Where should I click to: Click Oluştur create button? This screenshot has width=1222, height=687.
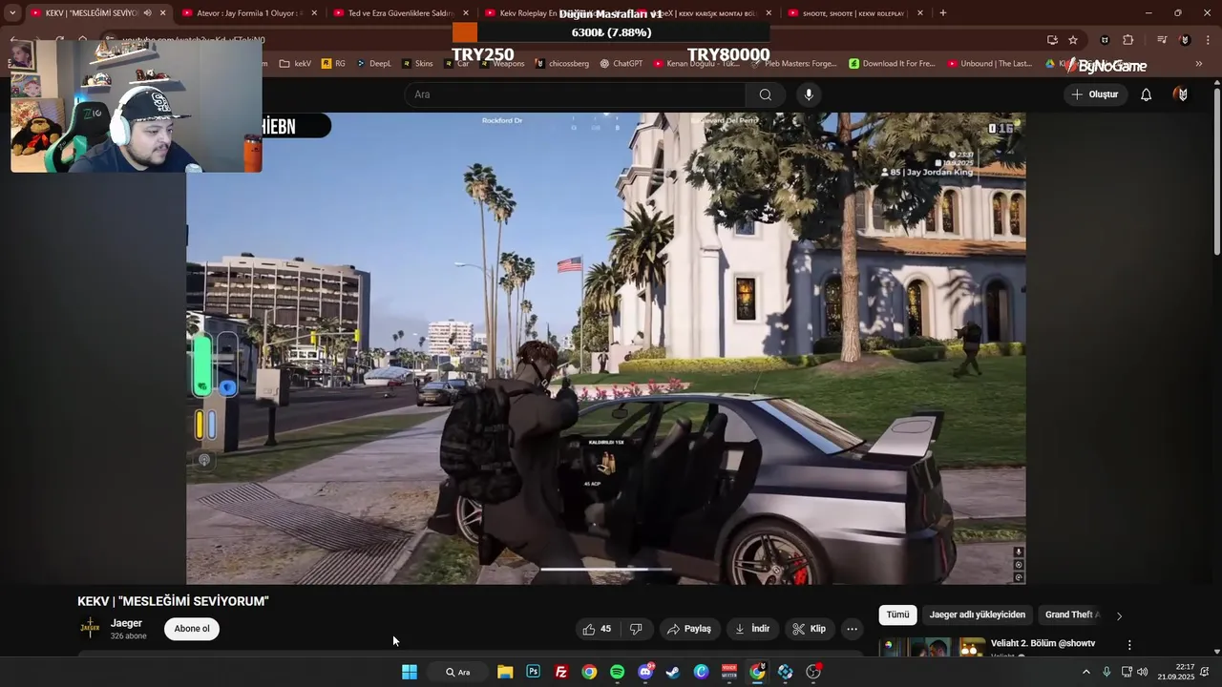point(1094,94)
